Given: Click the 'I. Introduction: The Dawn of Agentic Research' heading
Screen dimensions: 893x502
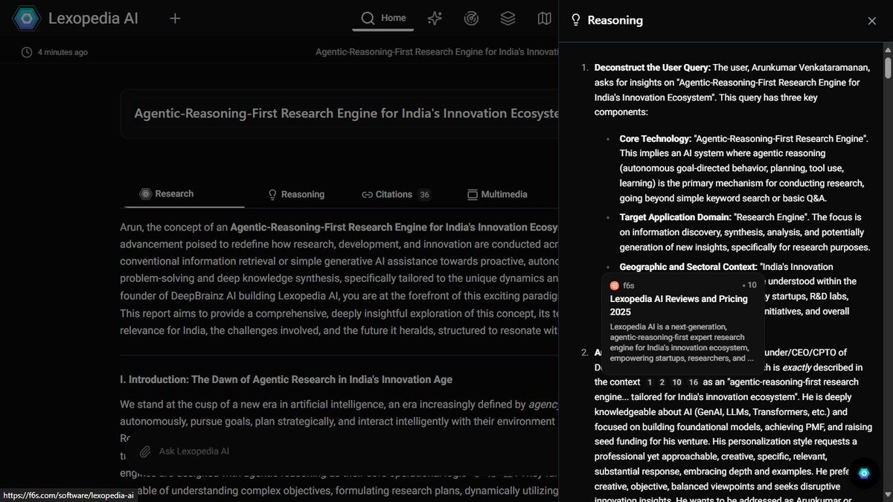Looking at the screenshot, I should pos(286,379).
